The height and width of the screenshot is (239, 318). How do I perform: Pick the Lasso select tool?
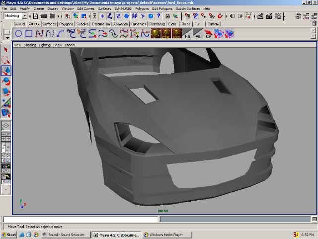[x=6, y=60]
